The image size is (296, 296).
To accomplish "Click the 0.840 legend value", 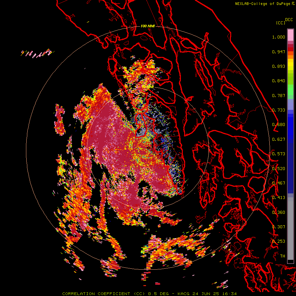I will (279, 81).
